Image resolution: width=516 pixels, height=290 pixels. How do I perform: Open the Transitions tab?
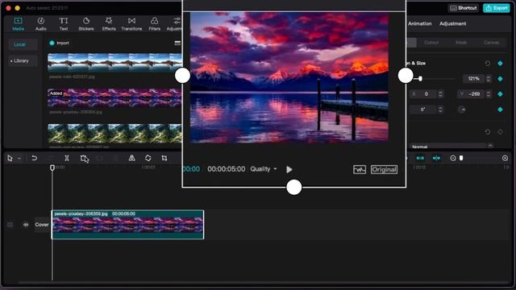[131, 24]
